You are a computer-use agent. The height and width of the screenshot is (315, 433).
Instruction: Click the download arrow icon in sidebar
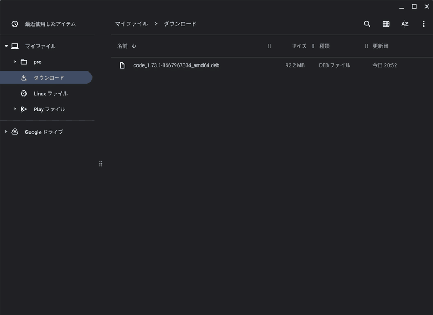[x=24, y=77]
